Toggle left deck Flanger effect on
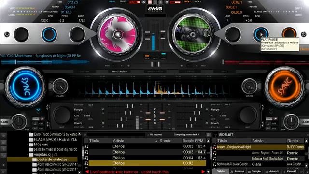This screenshot has width=309, height=174. tap(103, 109)
